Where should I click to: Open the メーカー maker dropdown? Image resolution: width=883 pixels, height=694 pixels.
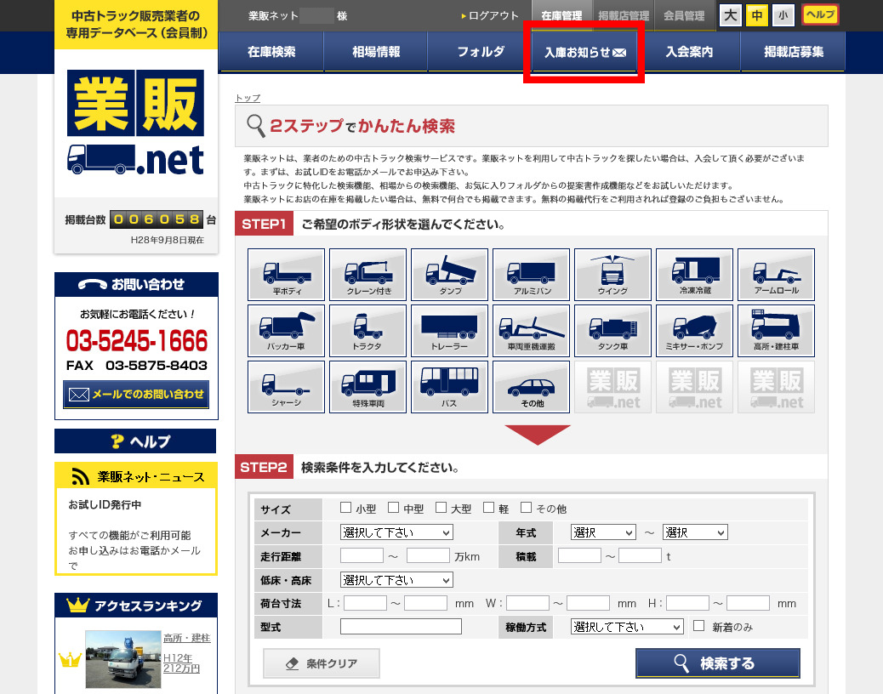(396, 532)
